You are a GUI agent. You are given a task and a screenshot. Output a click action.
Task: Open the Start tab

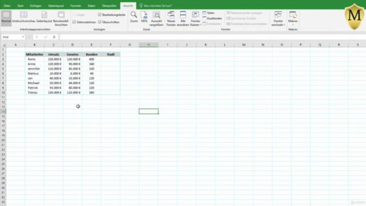21,6
